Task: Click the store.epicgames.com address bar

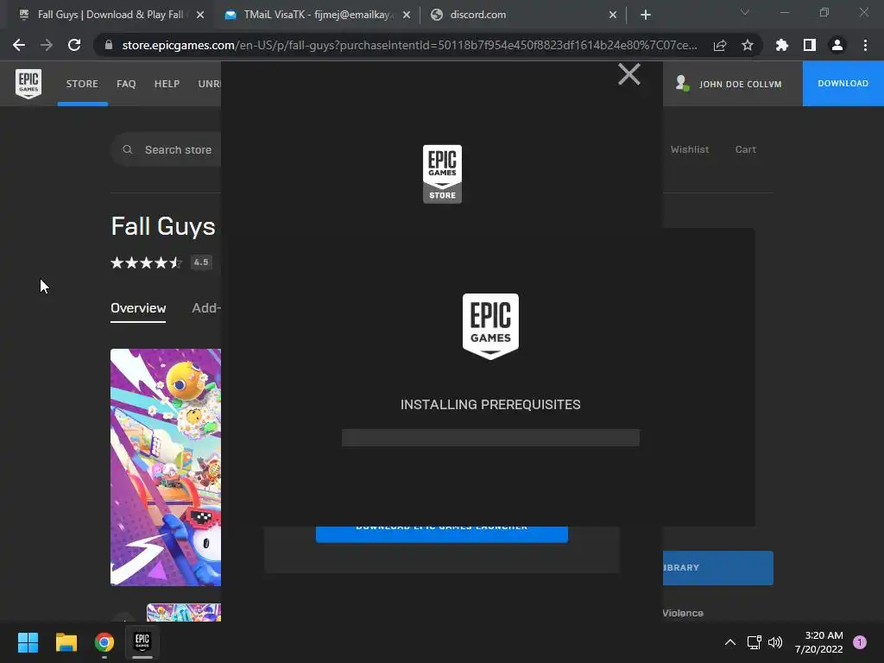Action: coord(409,45)
